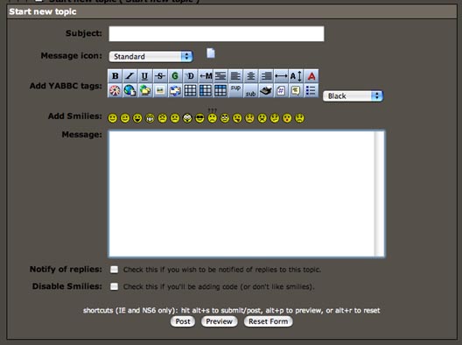Insert green G Glow tag

click(x=175, y=76)
